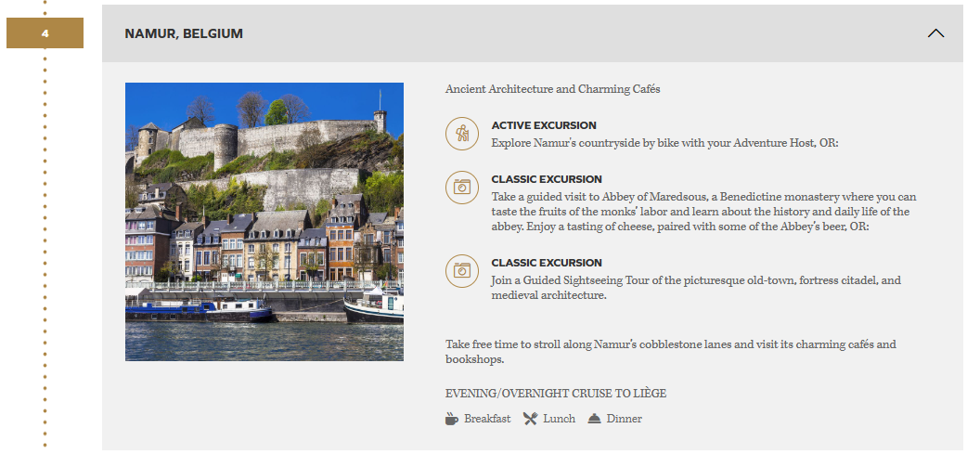This screenshot has height=454, width=967.
Task: Click the Breakfast meal label
Action: [x=487, y=419]
